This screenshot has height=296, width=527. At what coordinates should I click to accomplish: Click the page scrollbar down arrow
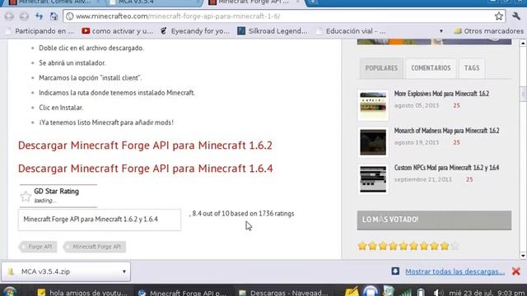click(523, 256)
